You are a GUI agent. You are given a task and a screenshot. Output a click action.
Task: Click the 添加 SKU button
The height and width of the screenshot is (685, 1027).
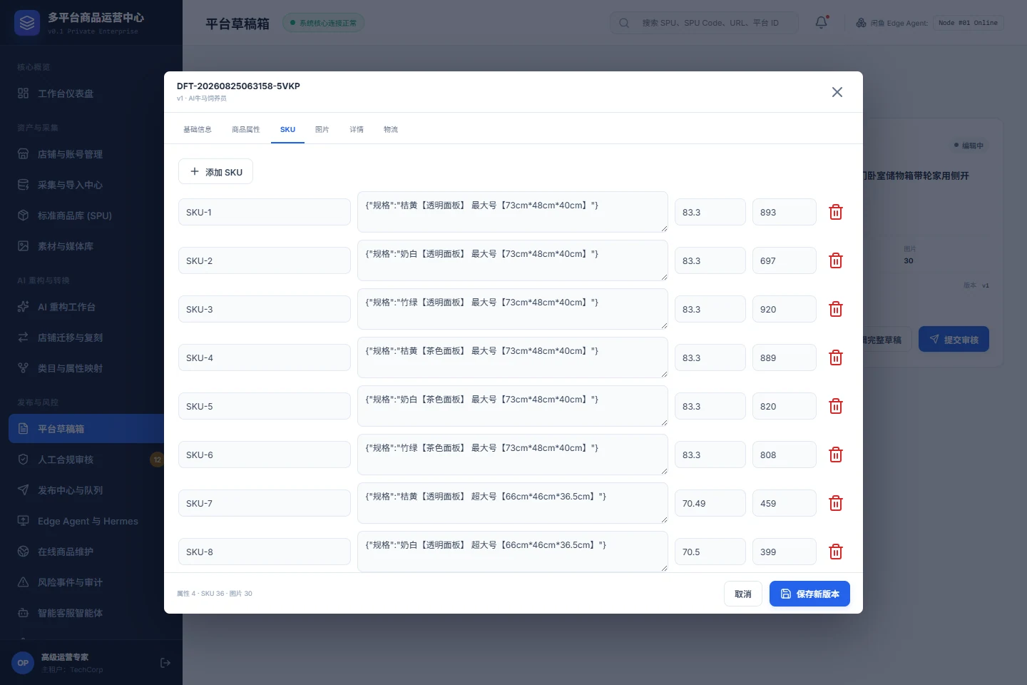(215, 171)
